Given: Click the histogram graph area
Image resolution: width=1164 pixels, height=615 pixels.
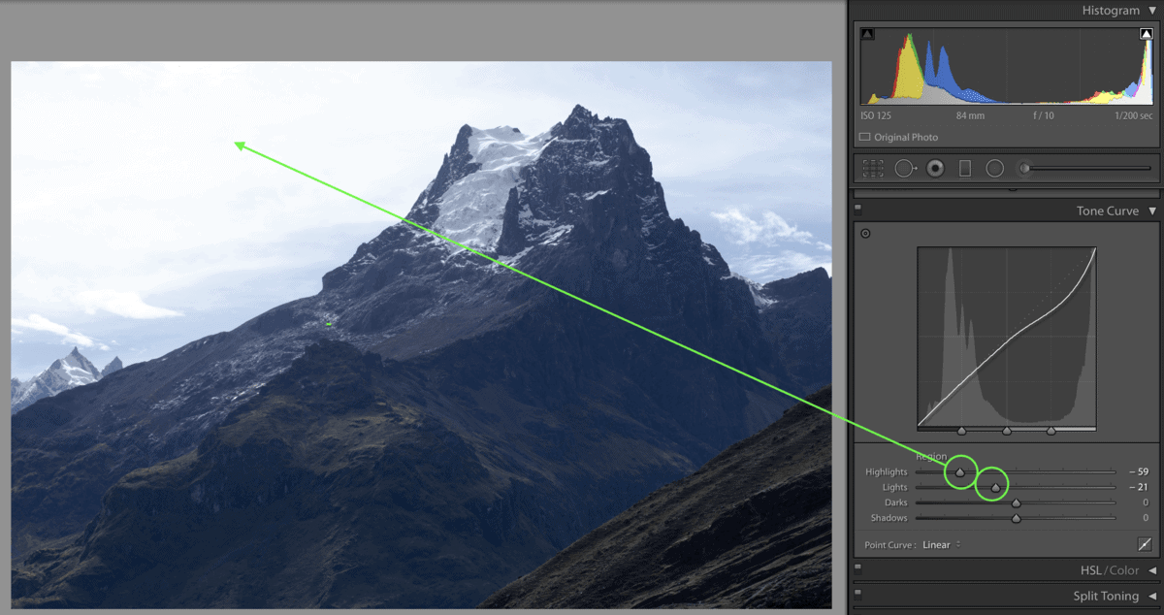Looking at the screenshot, I should pyautogui.click(x=1008, y=66).
